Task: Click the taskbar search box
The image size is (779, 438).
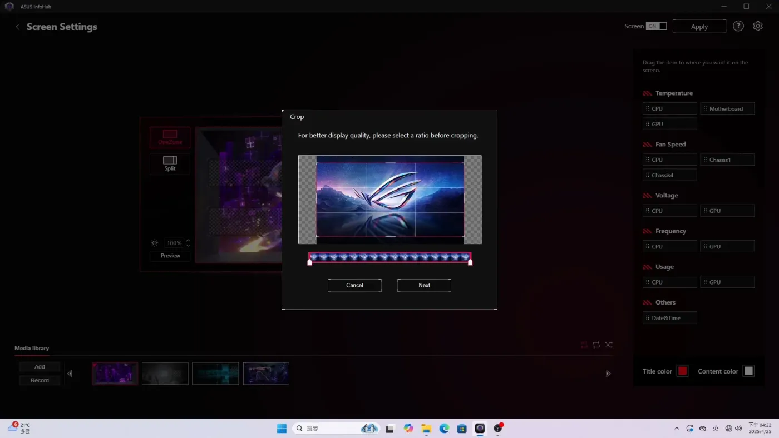Action: [336, 429]
